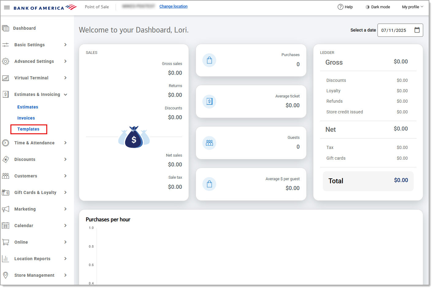Expand the Customers chevron
The height and width of the screenshot is (289, 433).
65,176
